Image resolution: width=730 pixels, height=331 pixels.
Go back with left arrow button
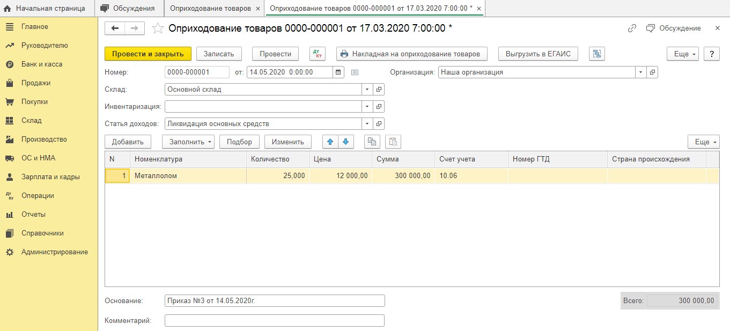tap(115, 28)
